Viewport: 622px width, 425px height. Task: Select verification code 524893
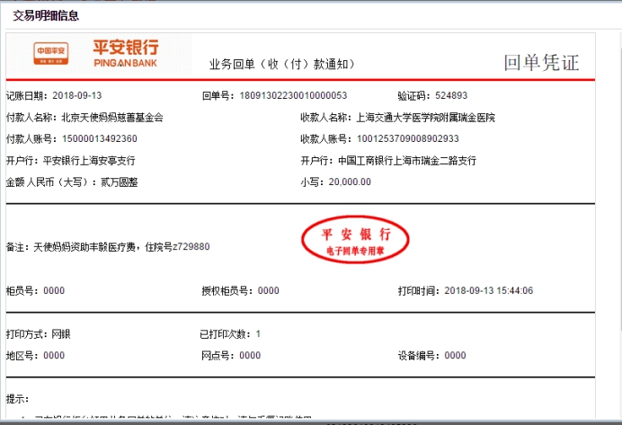451,95
